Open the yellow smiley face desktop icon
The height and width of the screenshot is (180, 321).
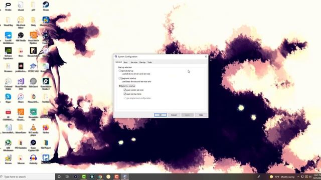tap(21, 22)
